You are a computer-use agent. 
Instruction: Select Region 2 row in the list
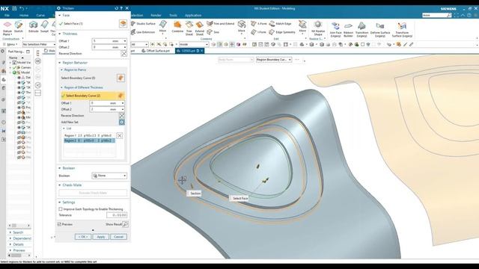click(90, 140)
